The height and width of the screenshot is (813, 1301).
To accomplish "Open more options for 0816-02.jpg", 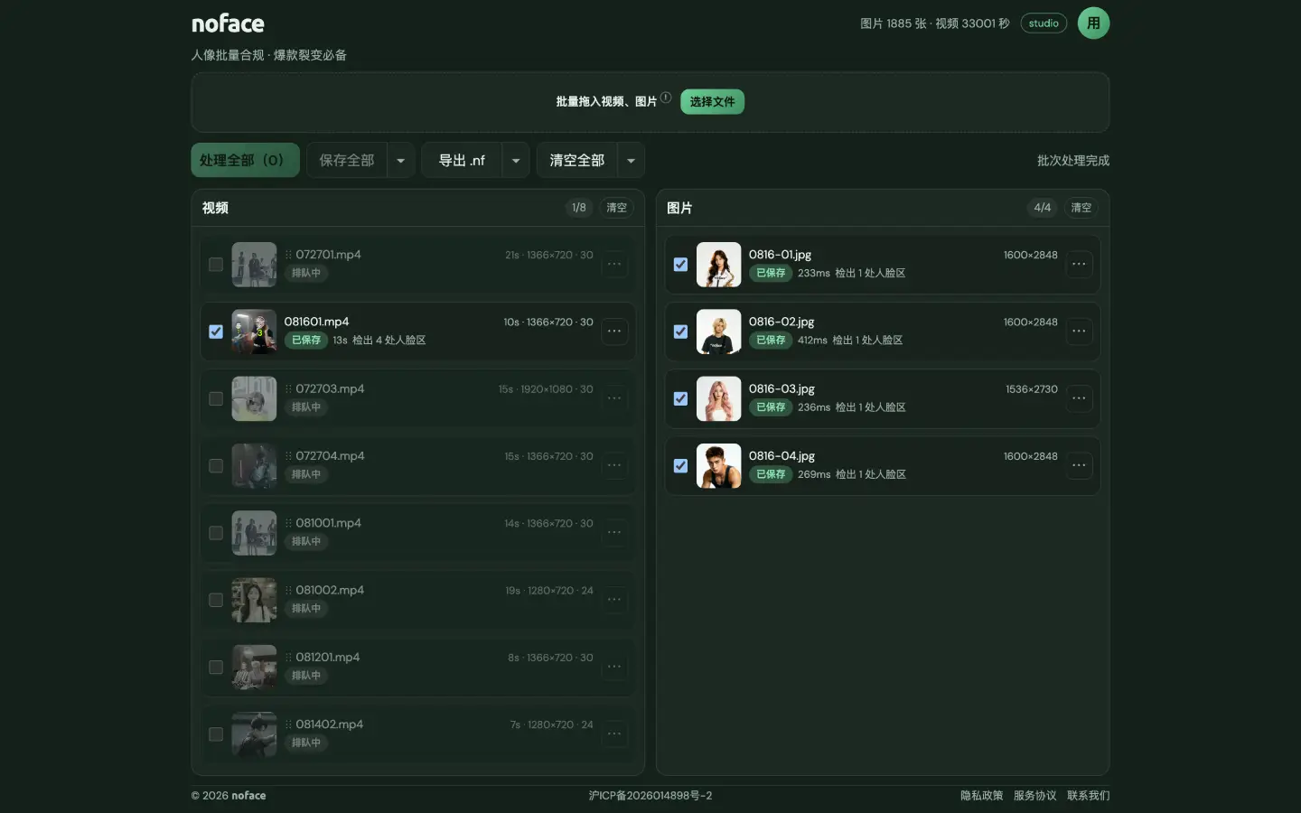I will [x=1079, y=332].
